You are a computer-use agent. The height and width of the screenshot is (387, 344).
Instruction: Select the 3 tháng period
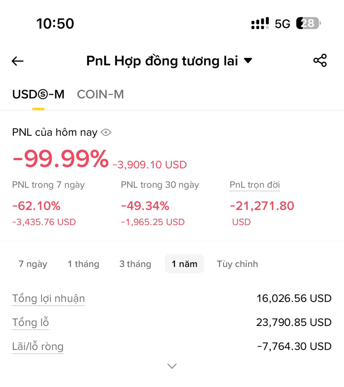coord(135,264)
